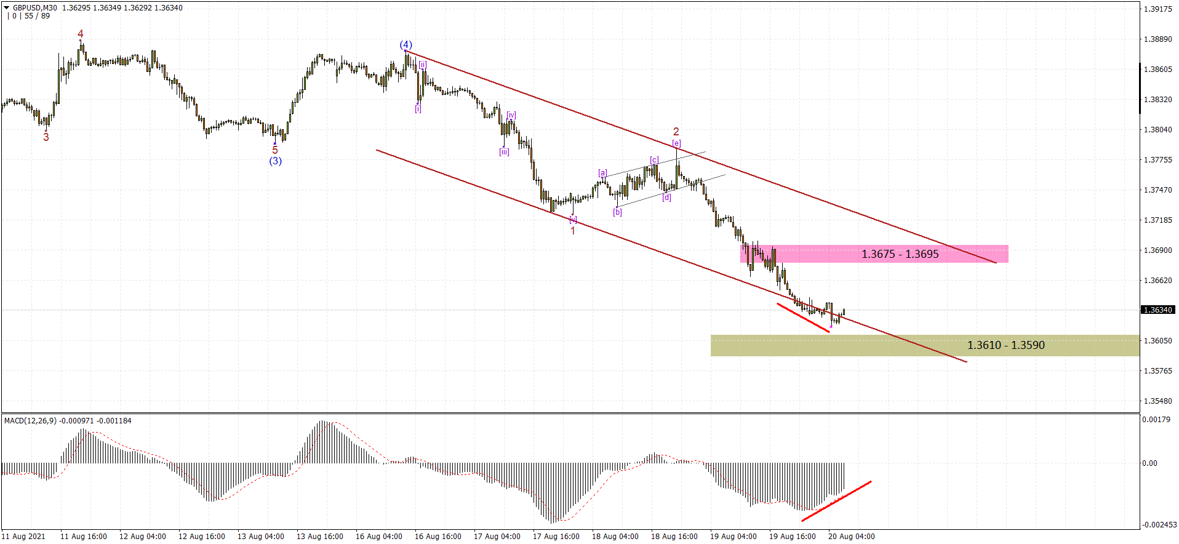Click the 13 Aug 16:00 time label
The height and width of the screenshot is (544, 1179).
point(320,537)
